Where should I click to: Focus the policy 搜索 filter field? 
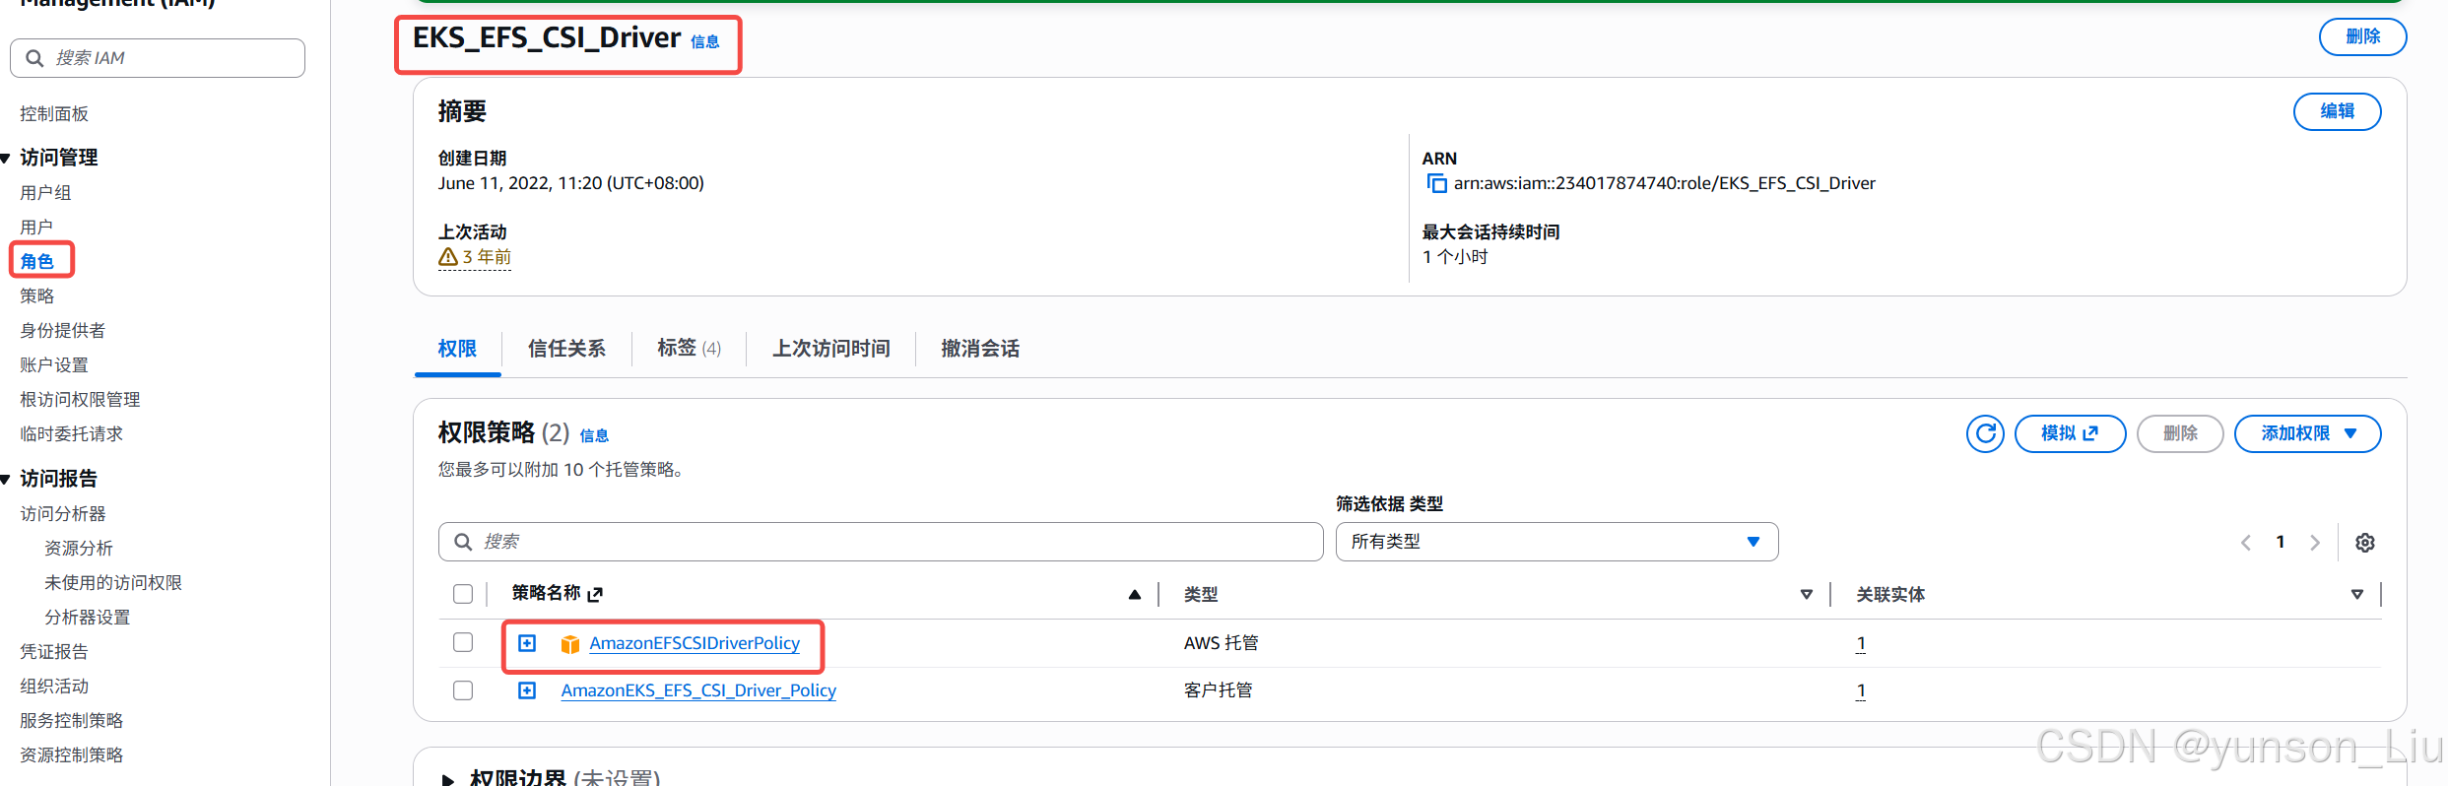[x=881, y=542]
